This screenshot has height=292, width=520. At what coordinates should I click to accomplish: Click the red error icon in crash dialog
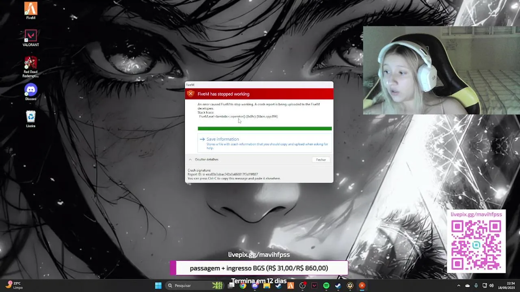pyautogui.click(x=191, y=94)
